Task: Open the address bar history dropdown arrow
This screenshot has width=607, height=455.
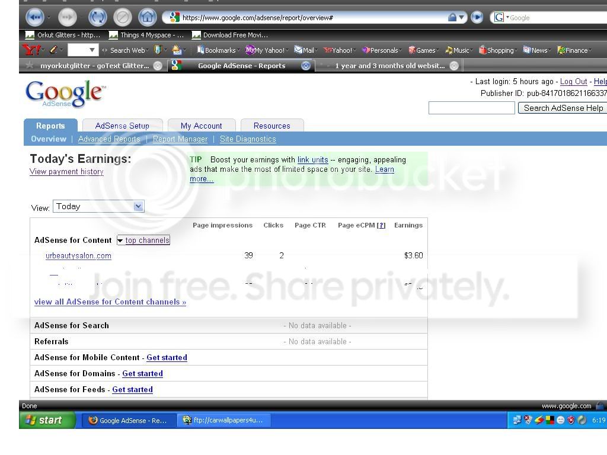Action: click(x=461, y=17)
